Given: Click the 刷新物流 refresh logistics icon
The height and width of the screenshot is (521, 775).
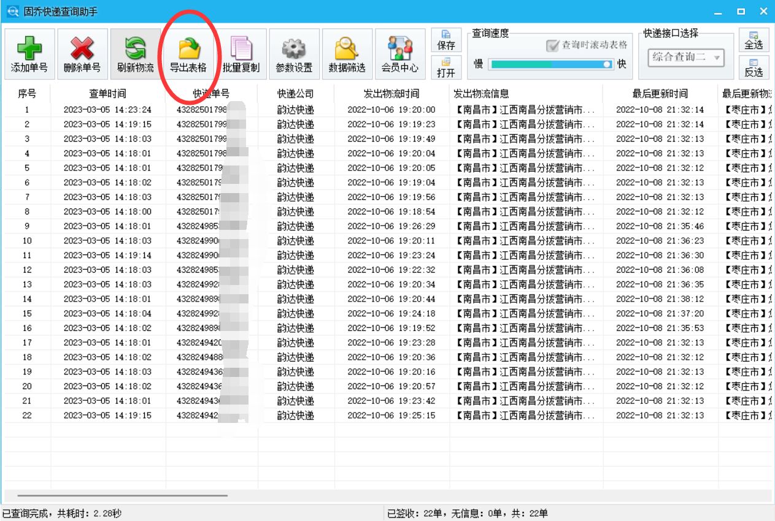Looking at the screenshot, I should (x=135, y=53).
